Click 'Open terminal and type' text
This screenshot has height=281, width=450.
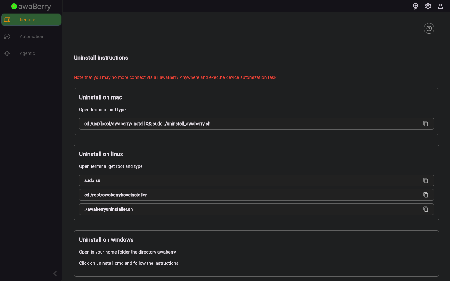point(102,110)
